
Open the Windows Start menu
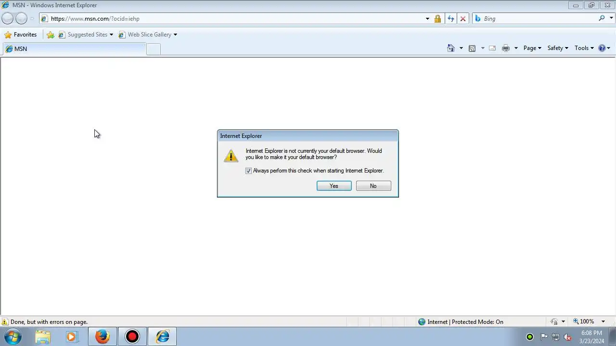pyautogui.click(x=13, y=336)
